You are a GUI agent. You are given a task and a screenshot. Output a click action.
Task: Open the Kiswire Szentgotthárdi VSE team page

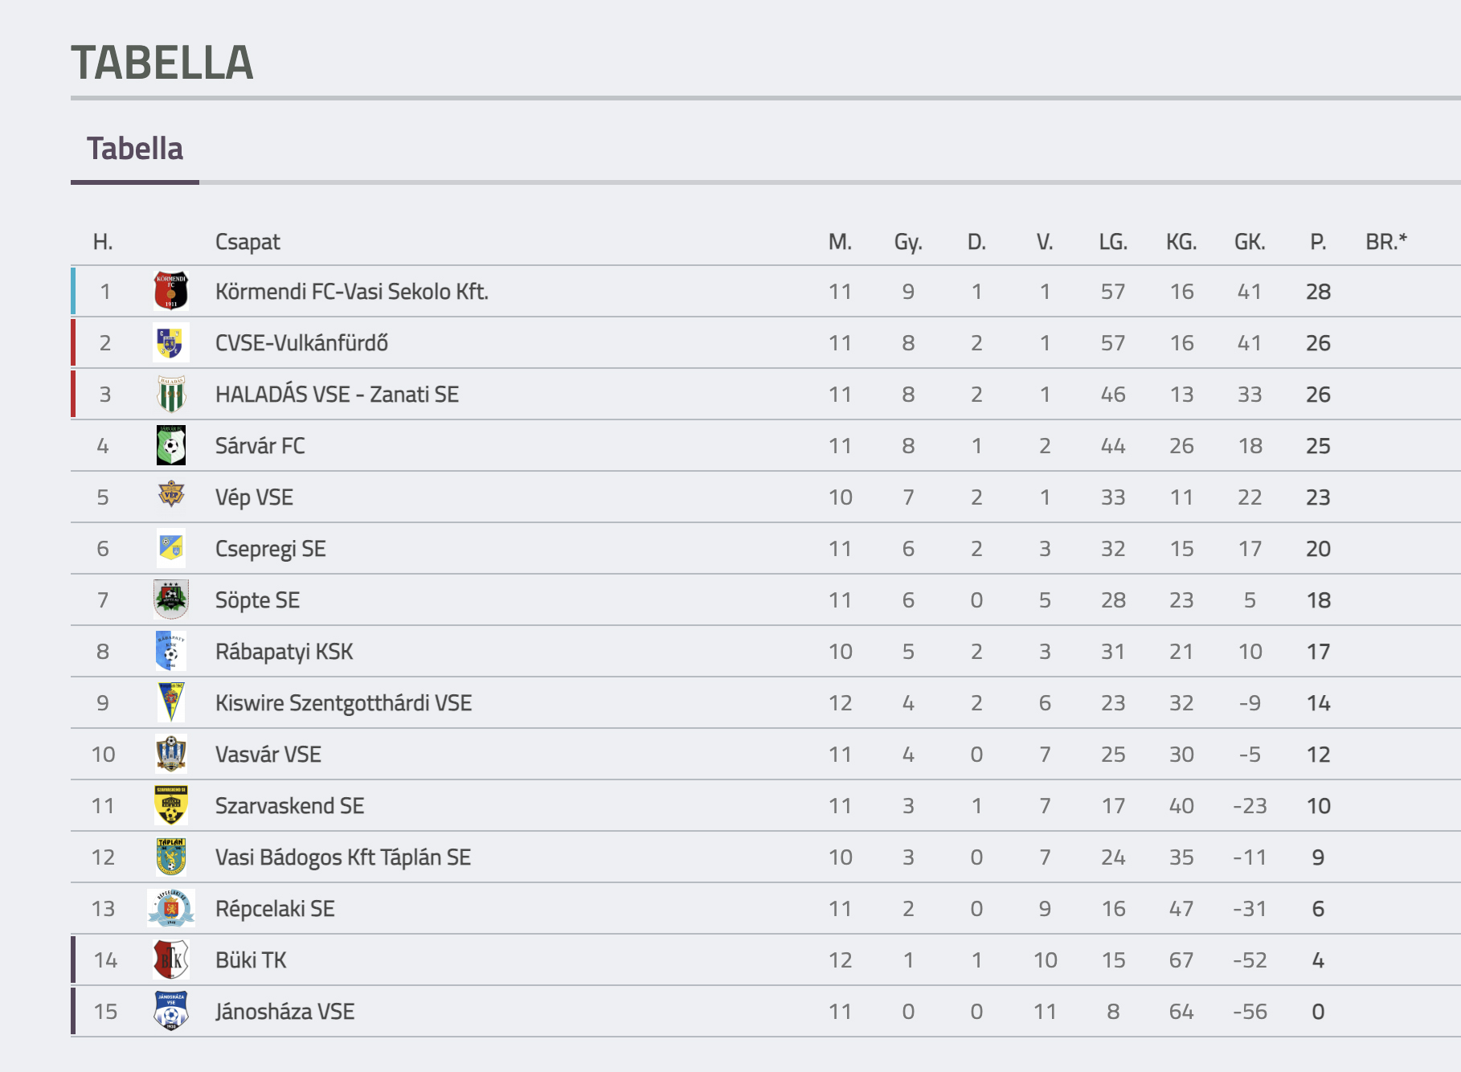click(x=343, y=703)
